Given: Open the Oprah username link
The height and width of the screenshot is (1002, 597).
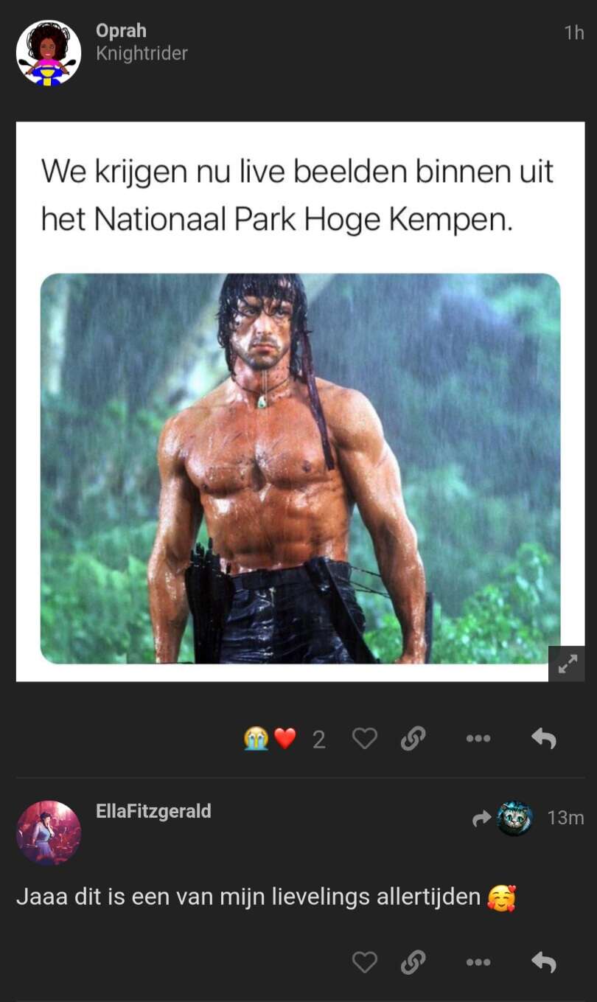Looking at the screenshot, I should 121,31.
